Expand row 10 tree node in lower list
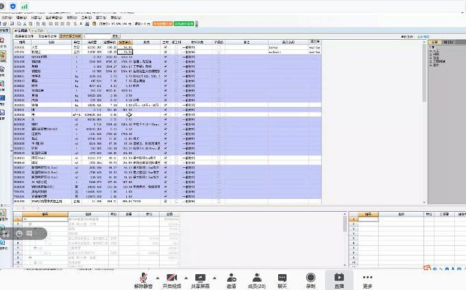Screen dimensions: 466x290 (35, 263)
